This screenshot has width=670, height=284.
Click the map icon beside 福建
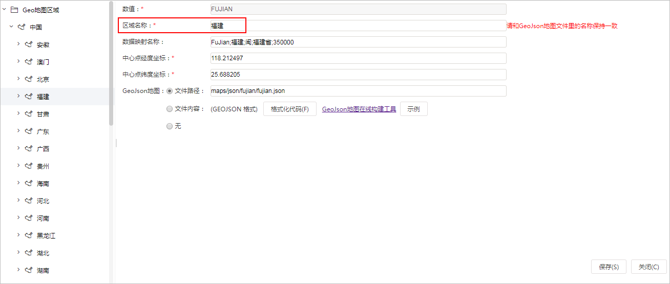click(x=29, y=97)
